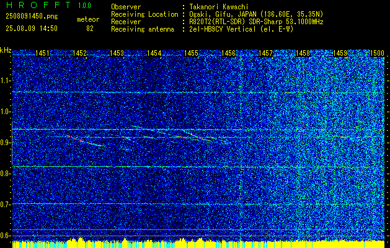Click the meteor label
390x248 pixels.
(x=88, y=19)
